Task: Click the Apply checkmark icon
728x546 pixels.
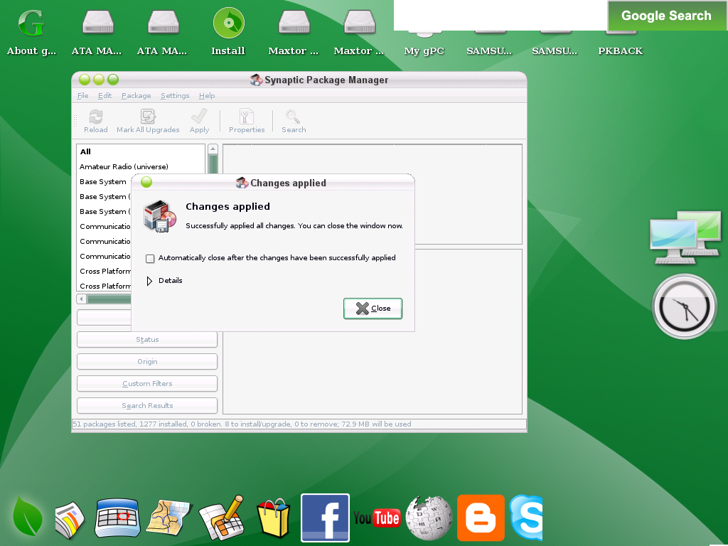Action: tap(199, 117)
